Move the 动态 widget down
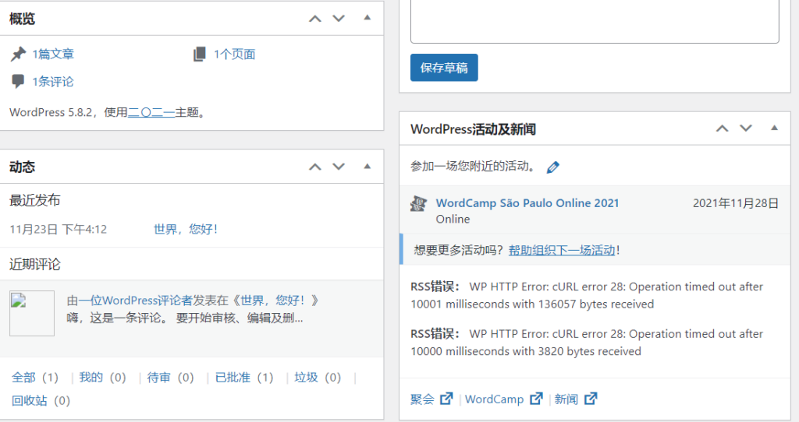 point(339,167)
